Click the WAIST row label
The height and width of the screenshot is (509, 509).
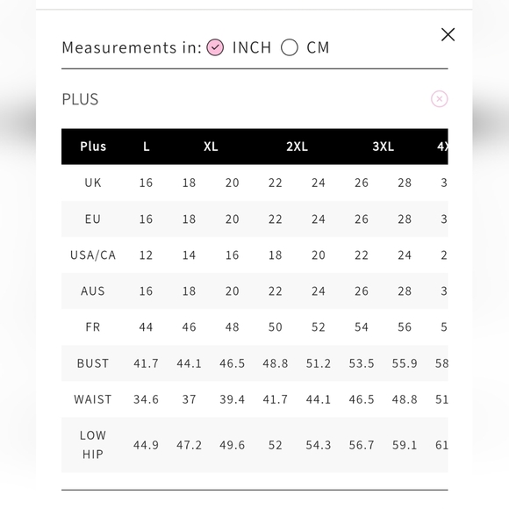(93, 399)
